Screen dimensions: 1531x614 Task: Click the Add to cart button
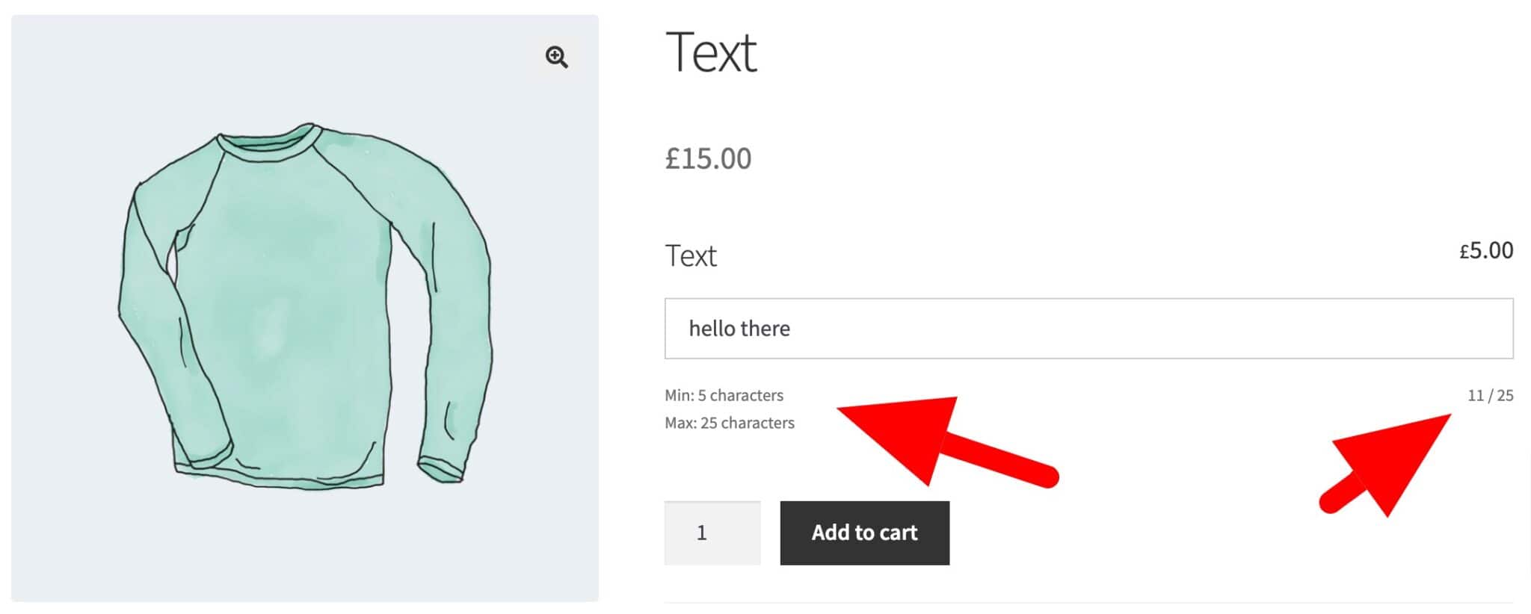[865, 533]
